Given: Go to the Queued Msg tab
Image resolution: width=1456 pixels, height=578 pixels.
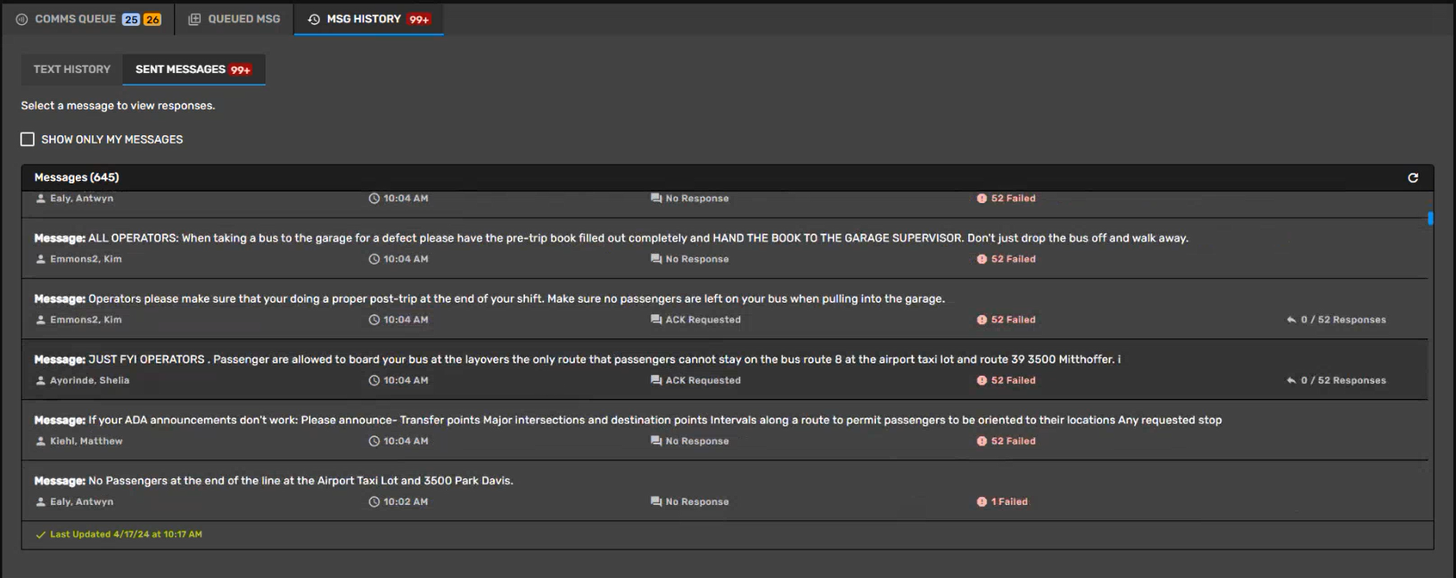Looking at the screenshot, I should pyautogui.click(x=243, y=19).
